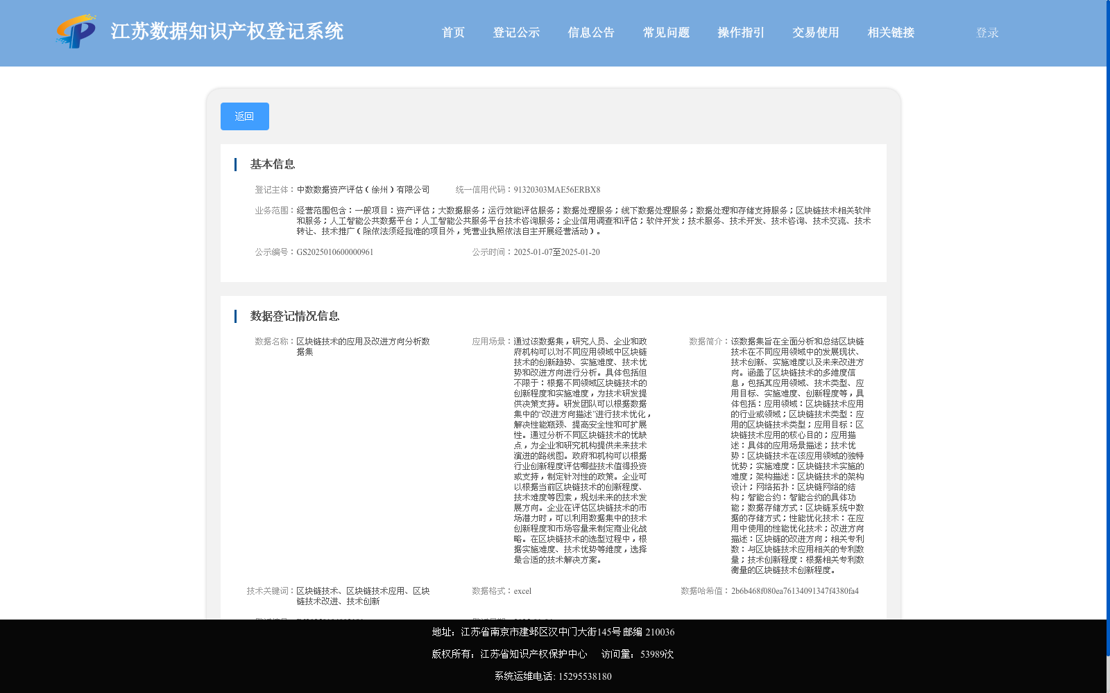Click the 系统运维电话 15295538180 text
Screen dimensions: 1110x693
point(553,676)
